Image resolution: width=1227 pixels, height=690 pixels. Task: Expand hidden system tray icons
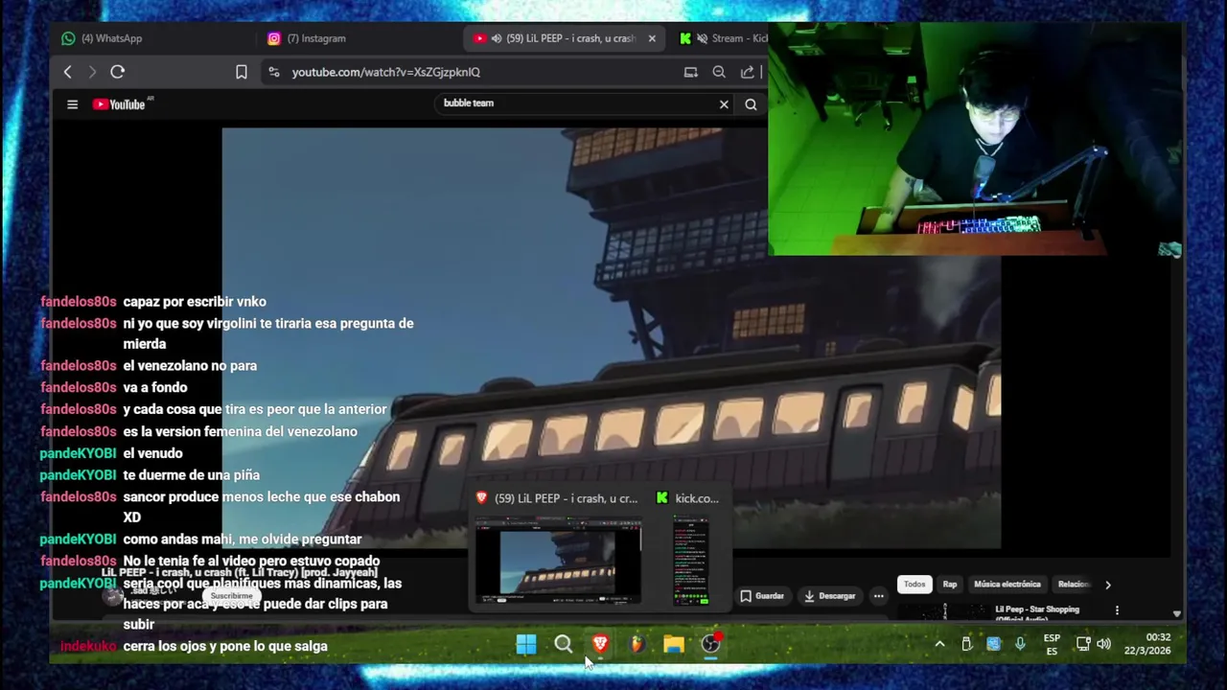tap(939, 644)
